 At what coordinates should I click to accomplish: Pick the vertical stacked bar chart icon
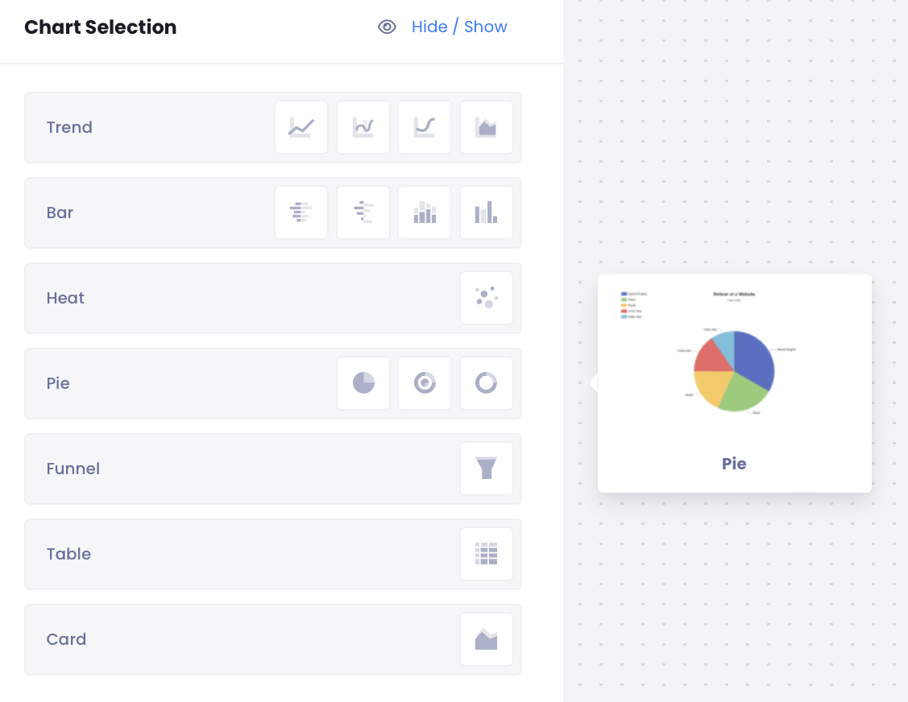pos(425,213)
